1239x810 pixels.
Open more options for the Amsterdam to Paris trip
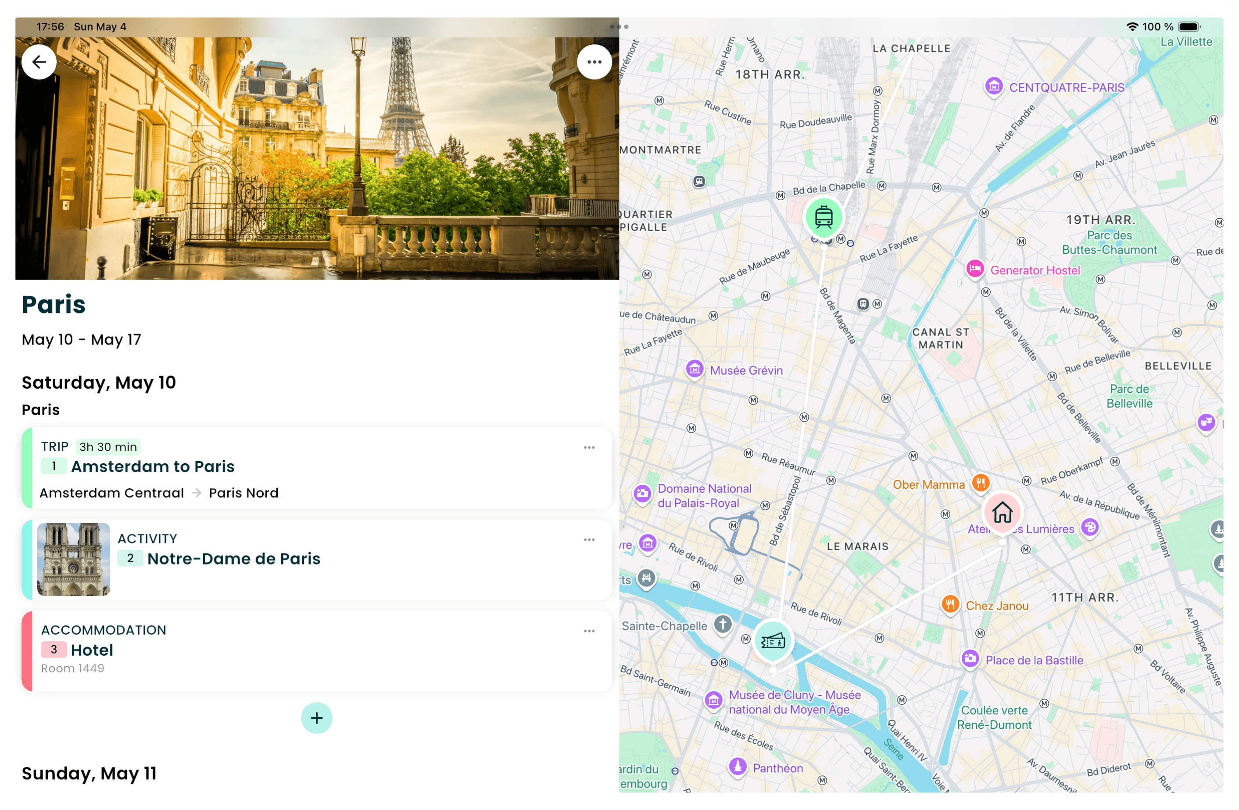point(589,448)
